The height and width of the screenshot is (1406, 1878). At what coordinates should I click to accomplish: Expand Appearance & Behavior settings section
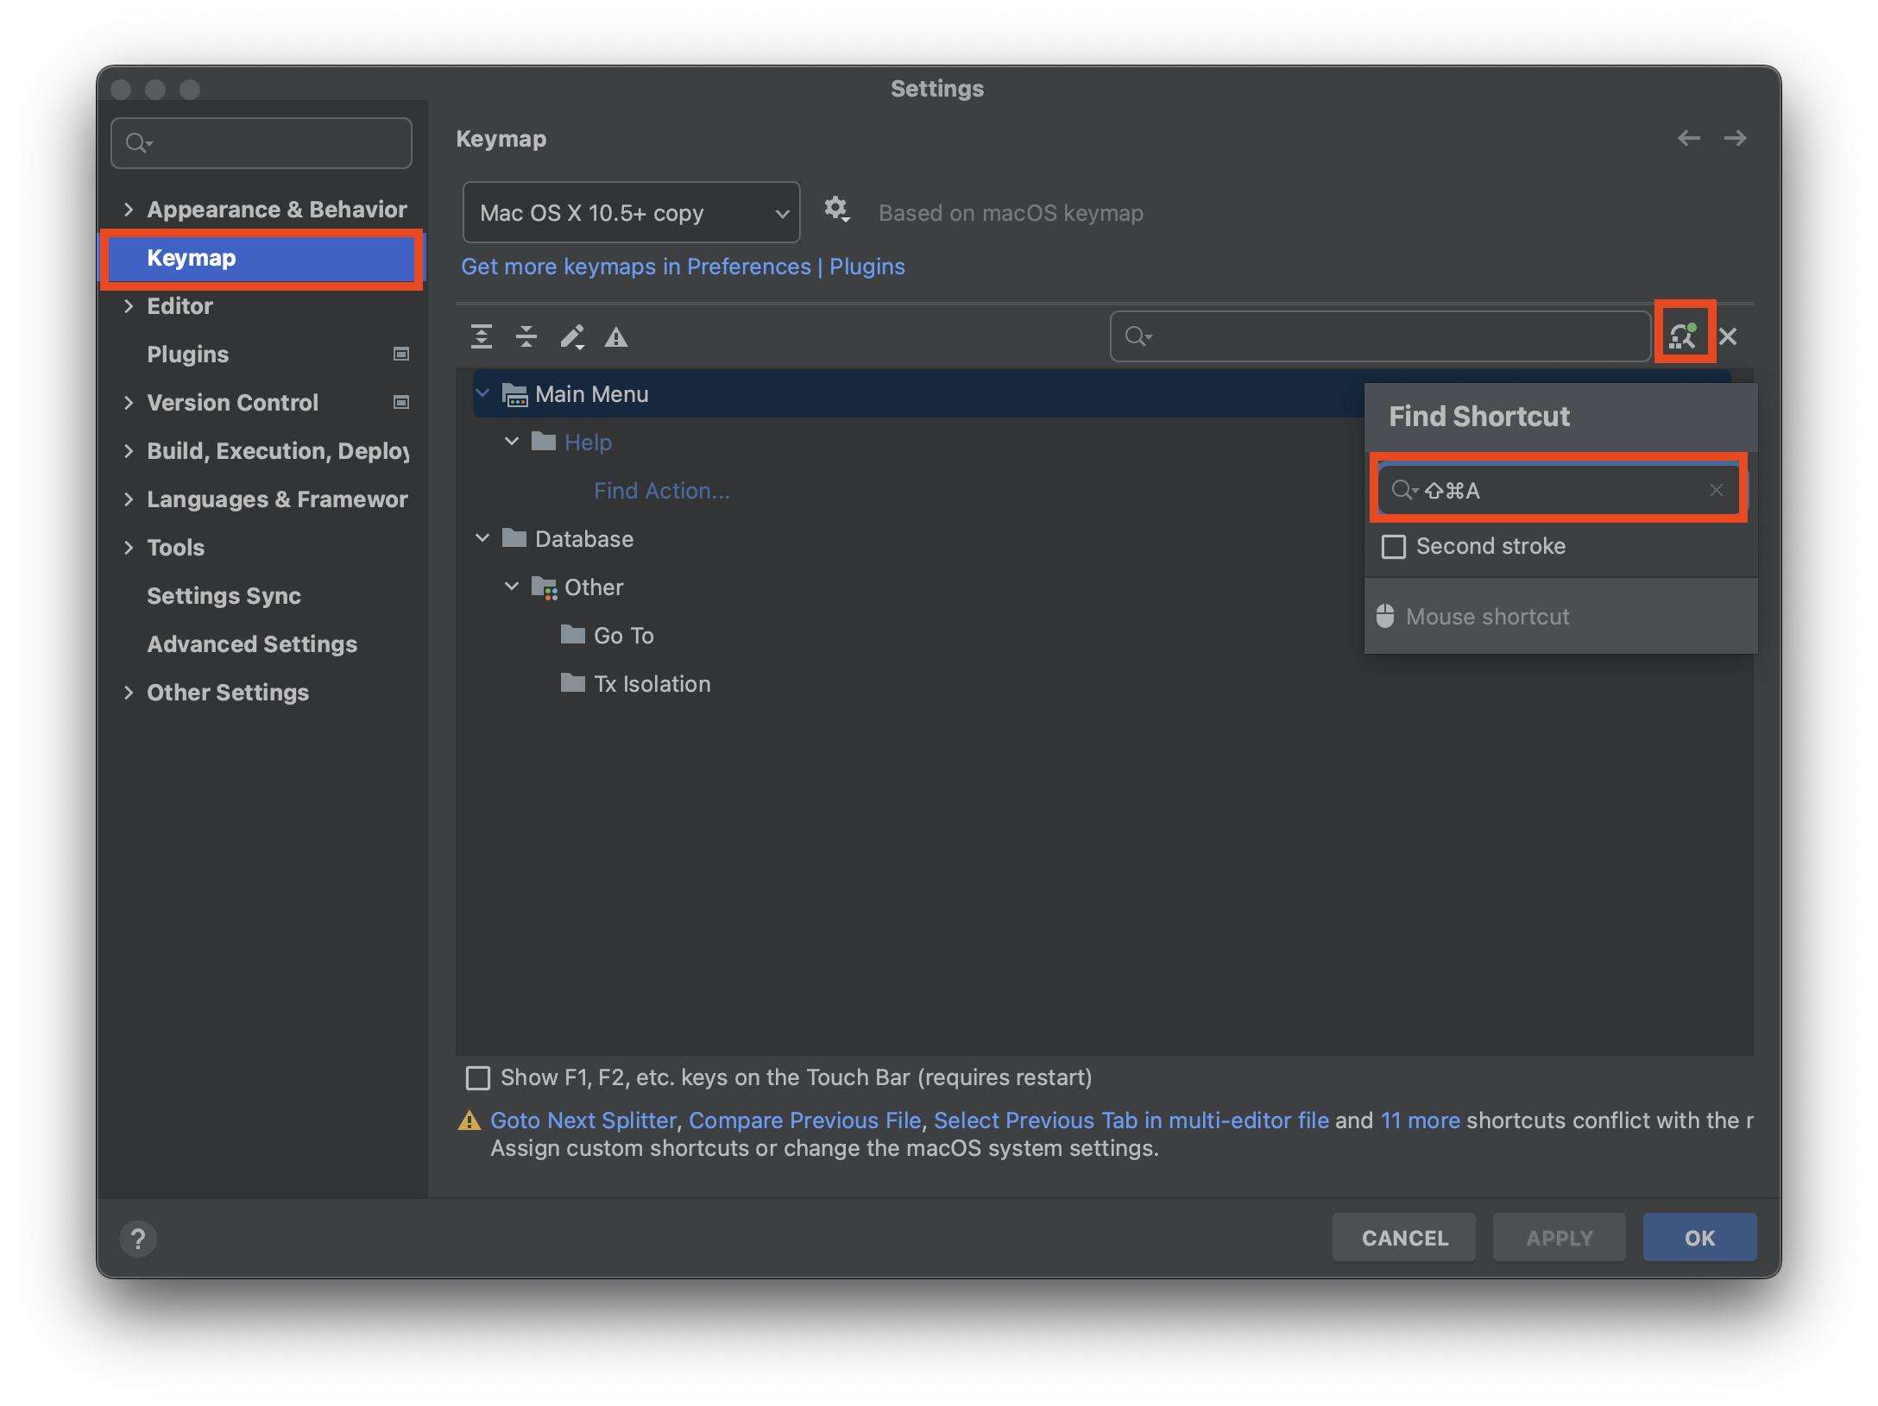[129, 210]
